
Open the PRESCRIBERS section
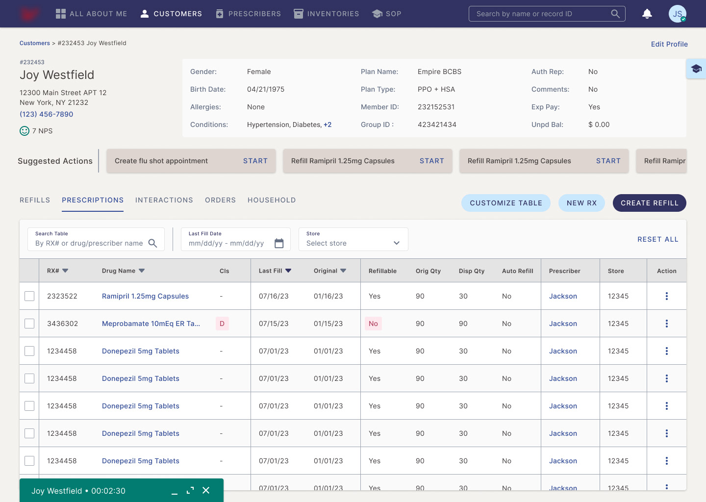click(248, 14)
